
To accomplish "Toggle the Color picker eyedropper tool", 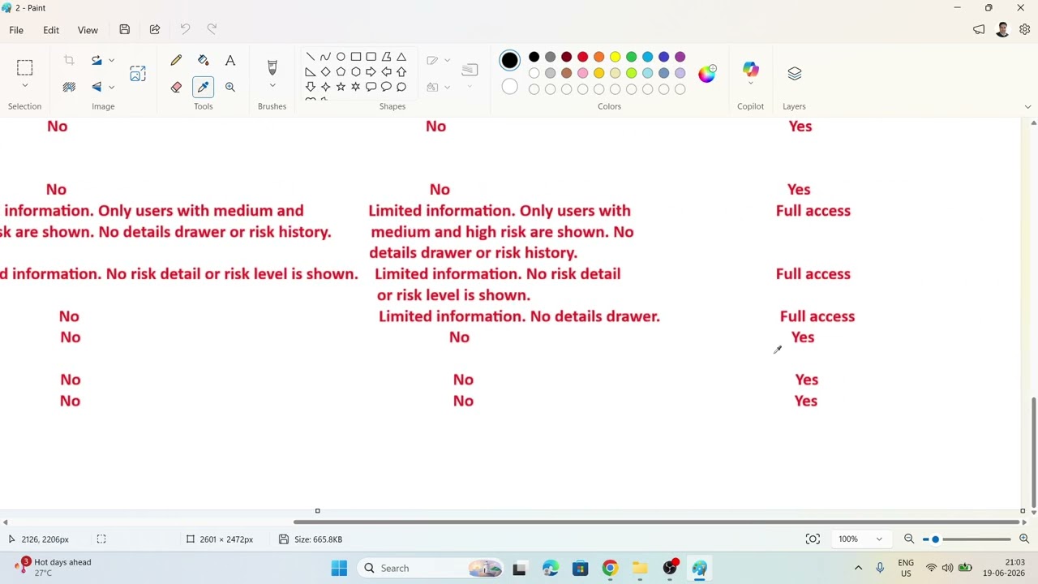I will click(203, 87).
